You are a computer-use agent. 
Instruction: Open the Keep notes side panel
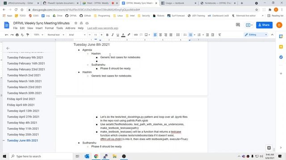point(281,47)
